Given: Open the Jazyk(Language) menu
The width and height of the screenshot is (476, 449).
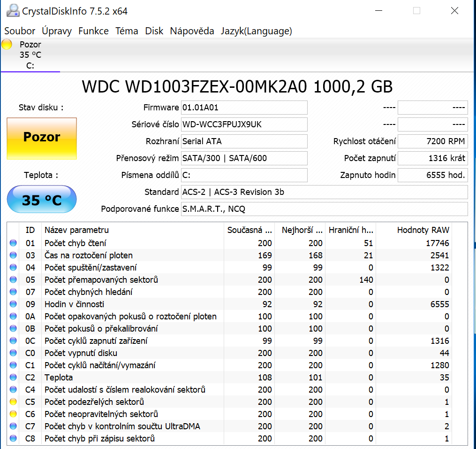Looking at the screenshot, I should 256,31.
